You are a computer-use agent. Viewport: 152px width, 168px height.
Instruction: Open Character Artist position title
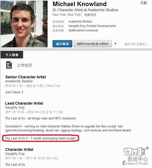point(19,150)
